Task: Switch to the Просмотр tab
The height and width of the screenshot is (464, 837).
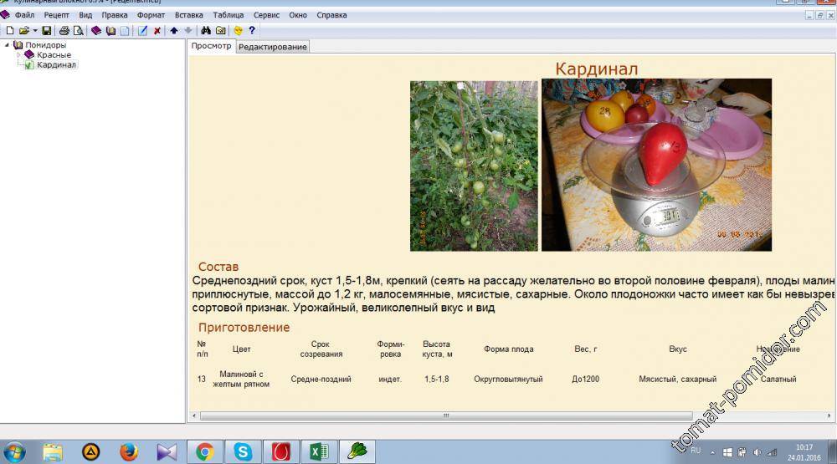Action: pos(211,46)
